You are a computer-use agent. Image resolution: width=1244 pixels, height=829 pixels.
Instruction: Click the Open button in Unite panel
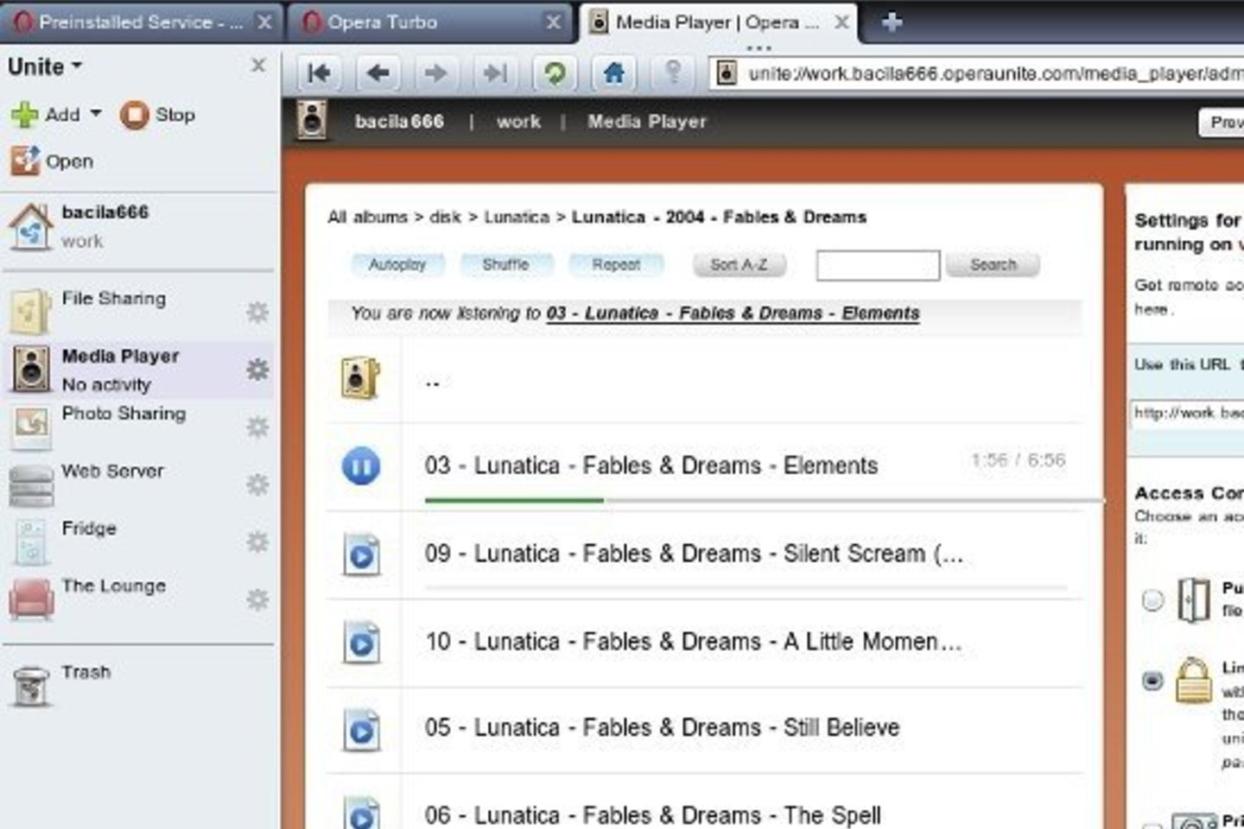[x=52, y=161]
